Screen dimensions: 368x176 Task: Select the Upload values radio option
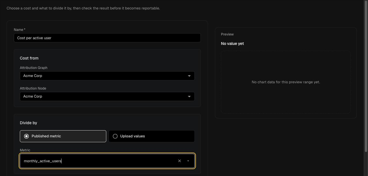pos(152,136)
